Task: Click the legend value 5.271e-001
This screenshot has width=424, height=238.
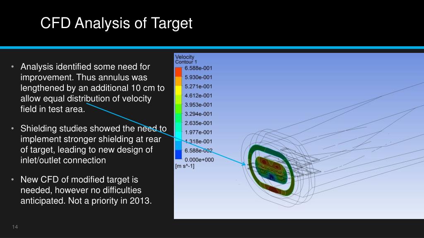Action: (x=198, y=87)
